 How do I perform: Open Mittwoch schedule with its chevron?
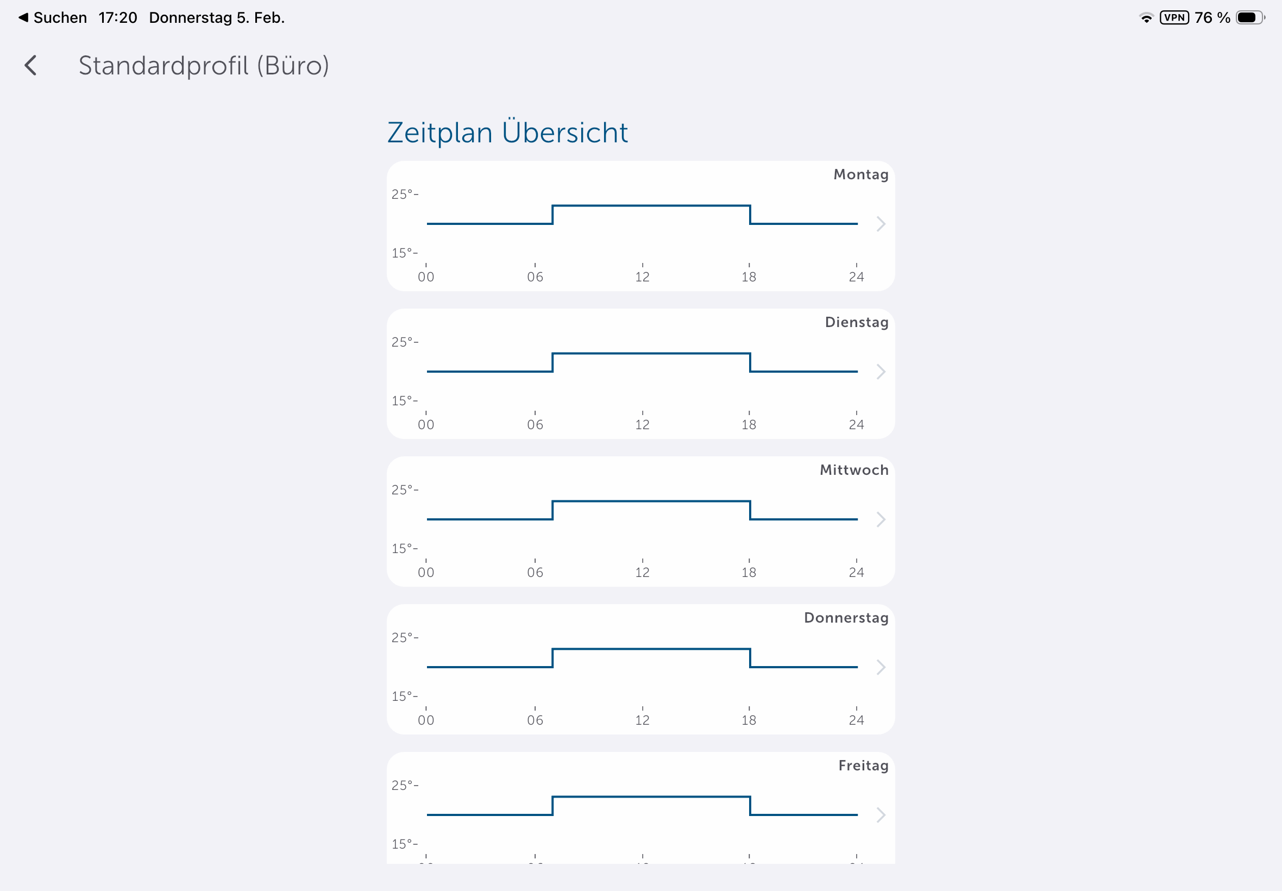tap(881, 520)
